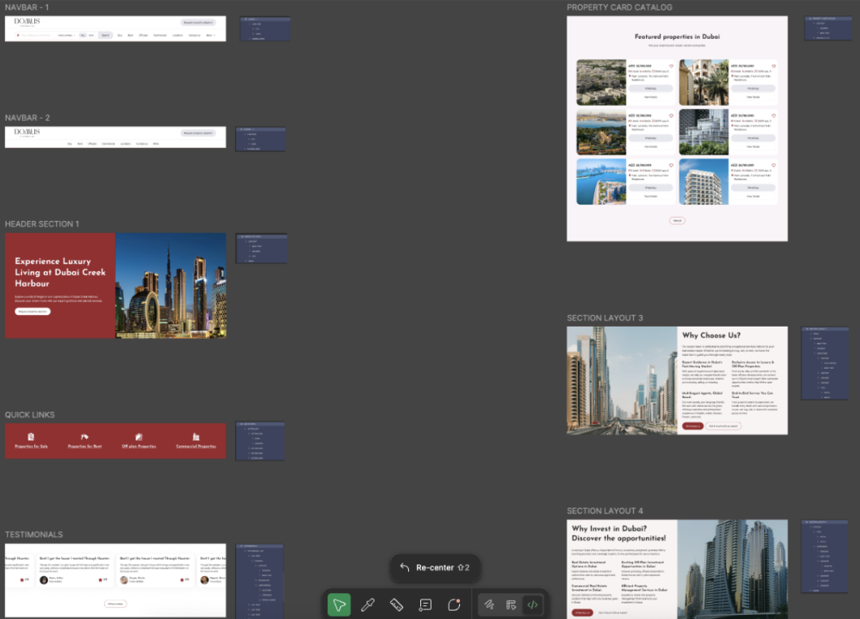Screen dimensions: 860x619
Task: Switch to Draw mode in toolbar
Action: (x=489, y=604)
